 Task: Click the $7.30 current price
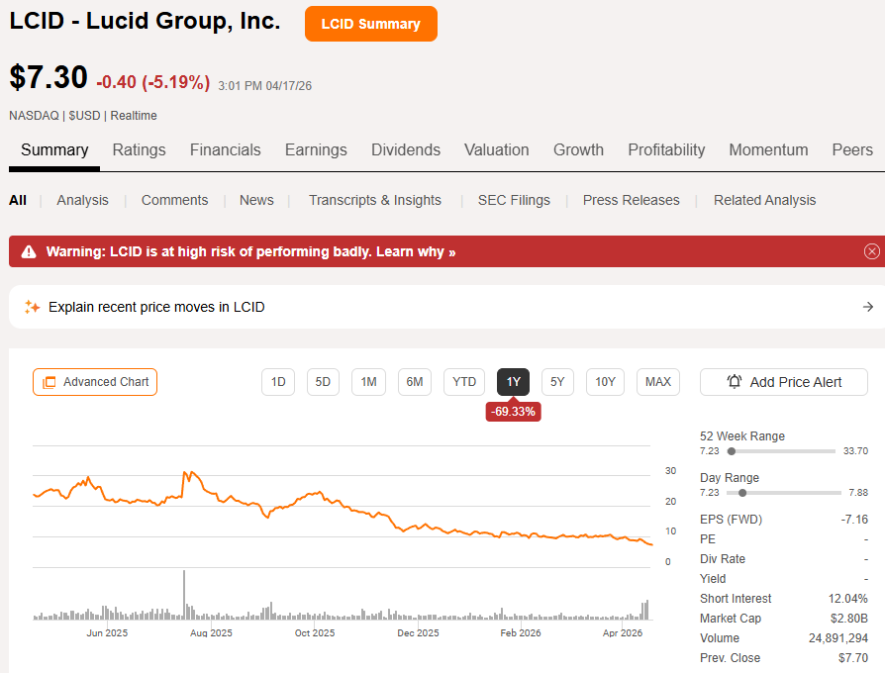click(x=49, y=77)
